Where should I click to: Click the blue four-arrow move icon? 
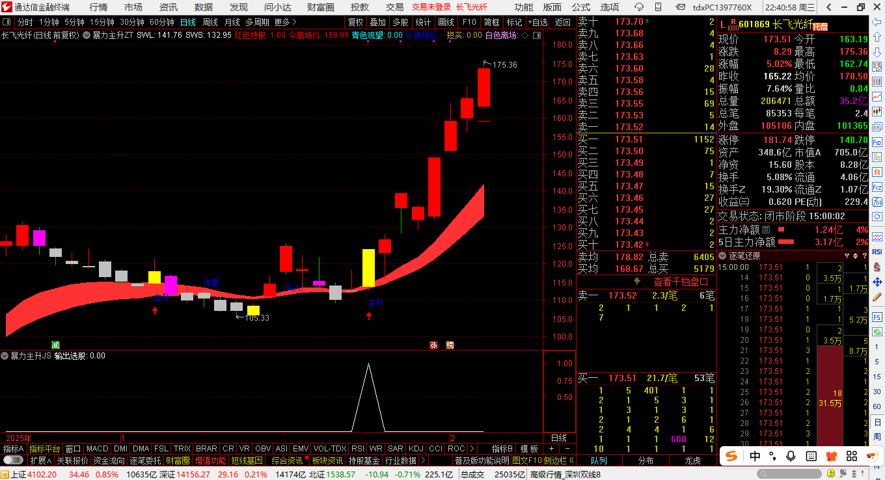tap(877, 282)
